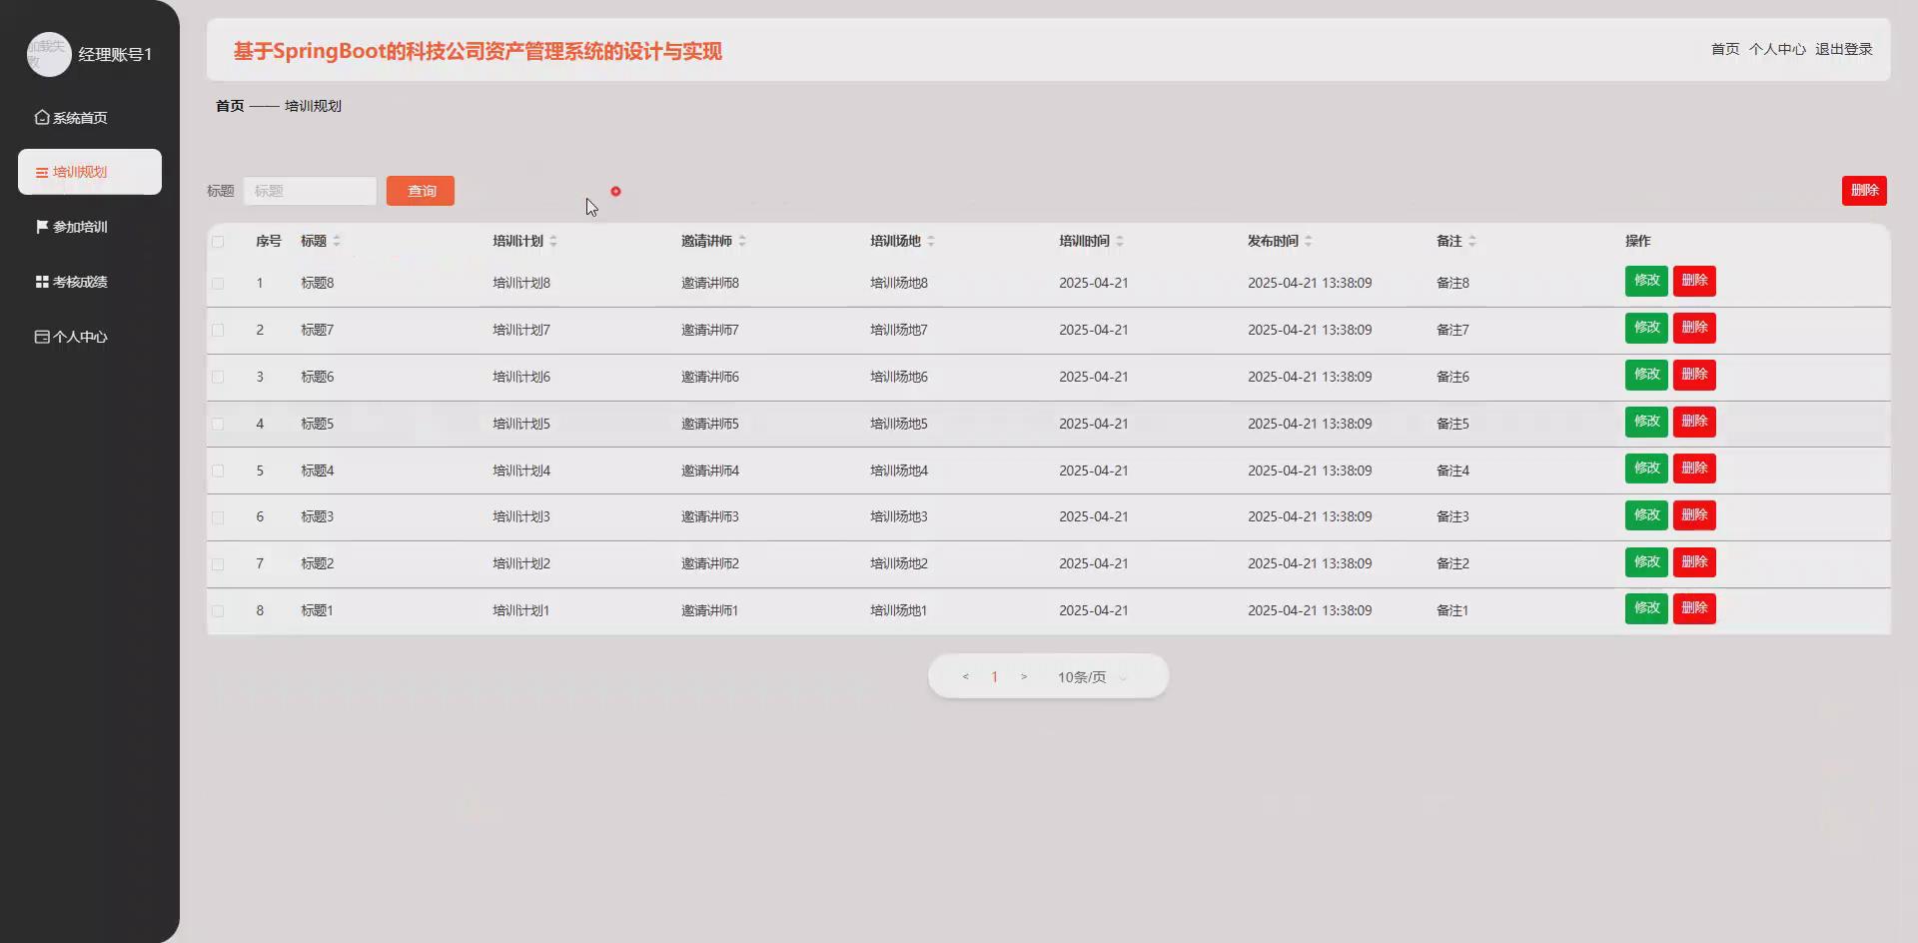Sort by 标题 column arrows
Viewport: 1918px width, 943px height.
pos(337,241)
